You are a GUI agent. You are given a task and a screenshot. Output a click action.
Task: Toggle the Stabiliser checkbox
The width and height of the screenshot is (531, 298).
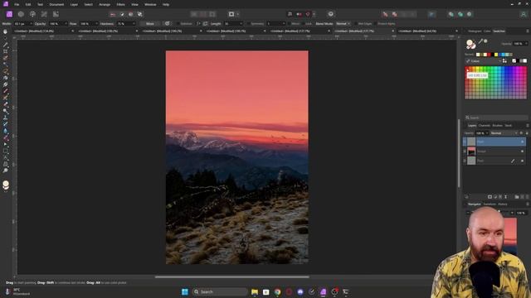coord(178,24)
